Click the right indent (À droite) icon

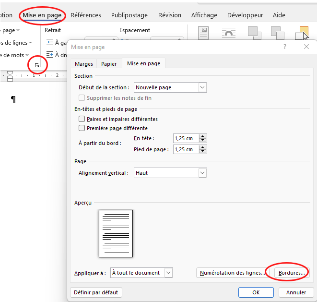(50, 55)
